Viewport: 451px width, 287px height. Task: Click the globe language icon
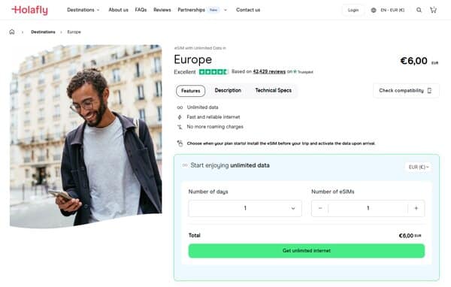tap(374, 10)
